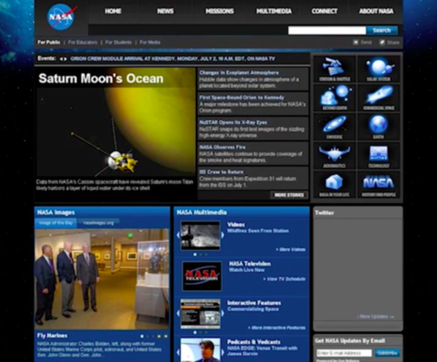
Task: Open the Commercializing Space feature link
Action: (x=253, y=309)
